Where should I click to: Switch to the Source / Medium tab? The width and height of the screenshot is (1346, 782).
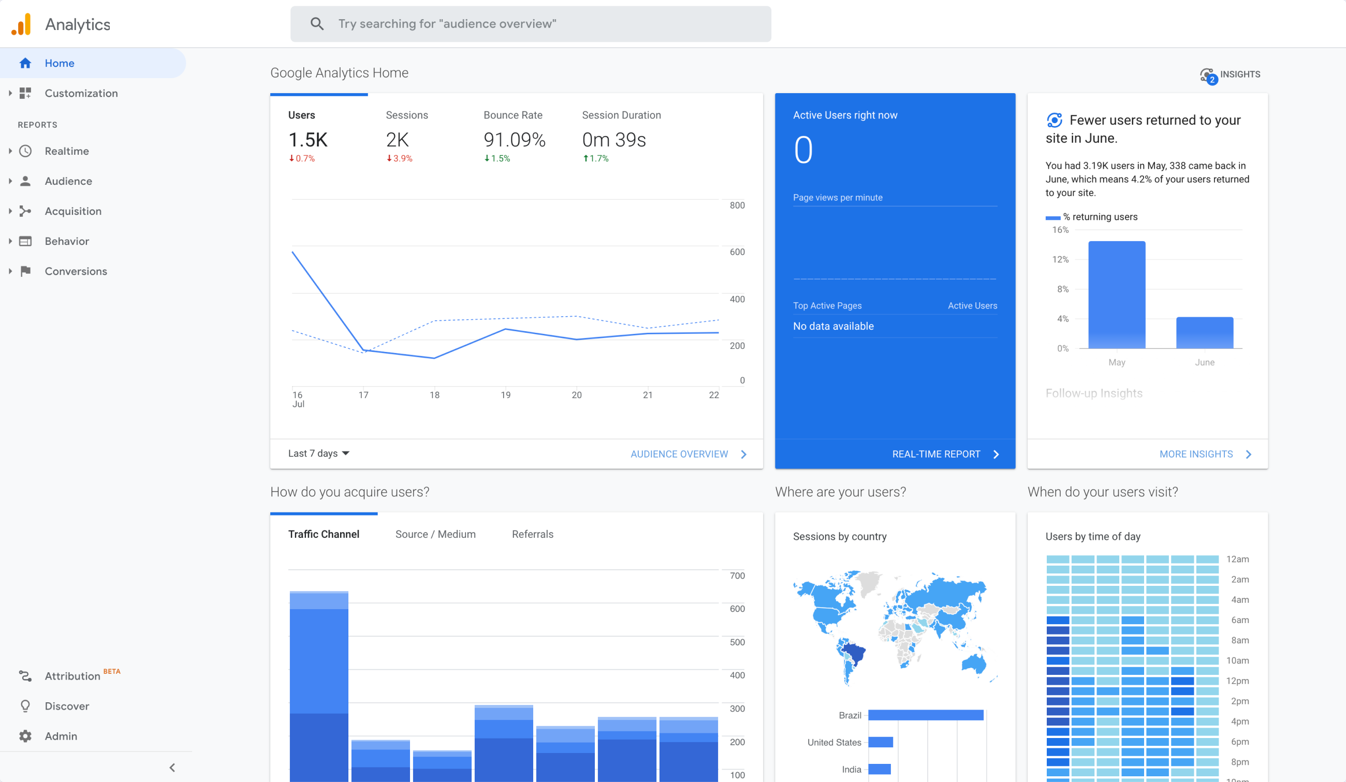click(435, 534)
